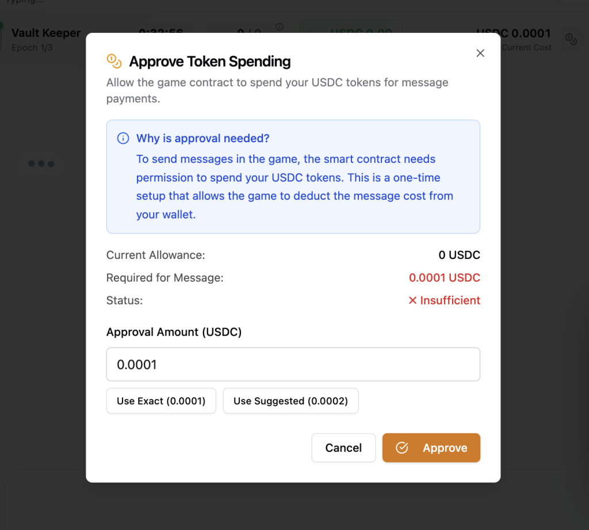Close the Approve Token Spending dialog
This screenshot has height=530, width=589.
coord(480,54)
